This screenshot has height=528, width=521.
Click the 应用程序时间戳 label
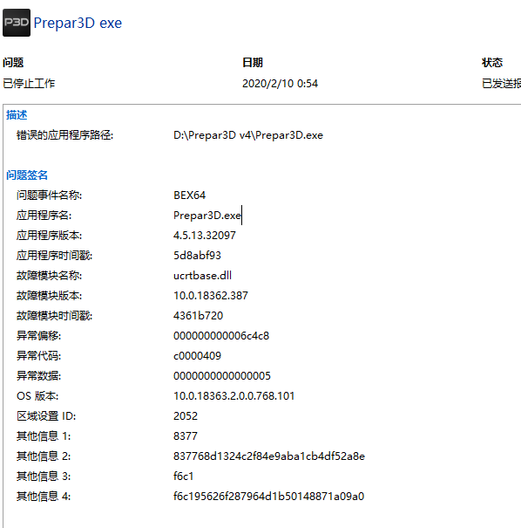[x=55, y=256]
